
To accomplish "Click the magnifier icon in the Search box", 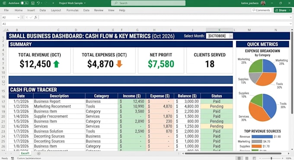I will coord(116,3).
